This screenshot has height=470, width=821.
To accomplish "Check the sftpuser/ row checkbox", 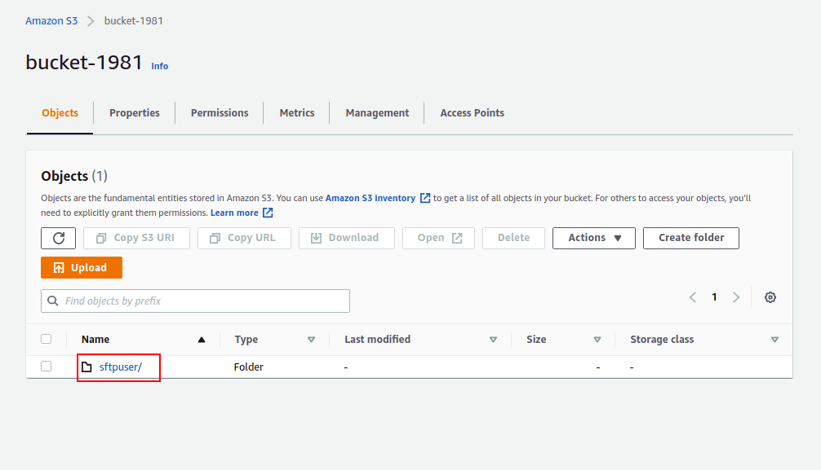I will pyautogui.click(x=46, y=366).
